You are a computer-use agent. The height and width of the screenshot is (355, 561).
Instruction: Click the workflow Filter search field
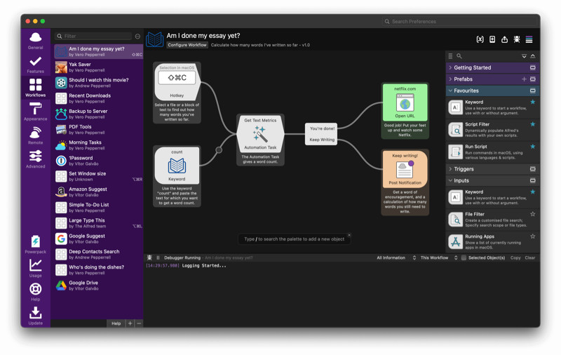click(94, 36)
